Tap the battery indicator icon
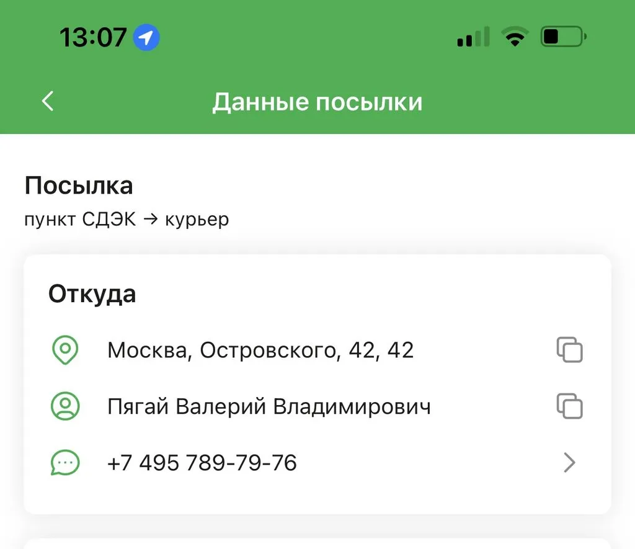Image resolution: width=635 pixels, height=549 pixels. coord(562,37)
